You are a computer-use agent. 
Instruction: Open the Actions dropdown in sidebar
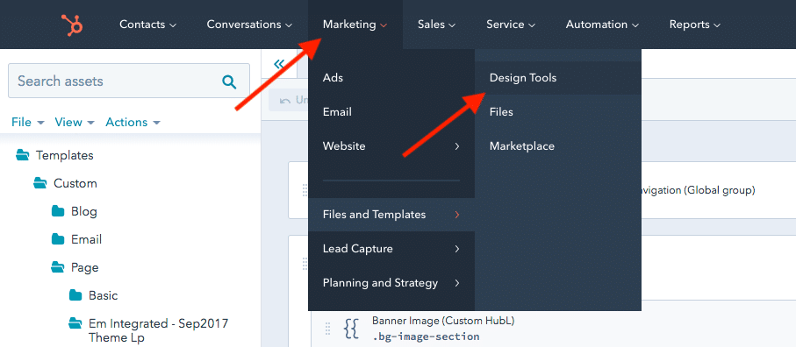pyautogui.click(x=133, y=122)
